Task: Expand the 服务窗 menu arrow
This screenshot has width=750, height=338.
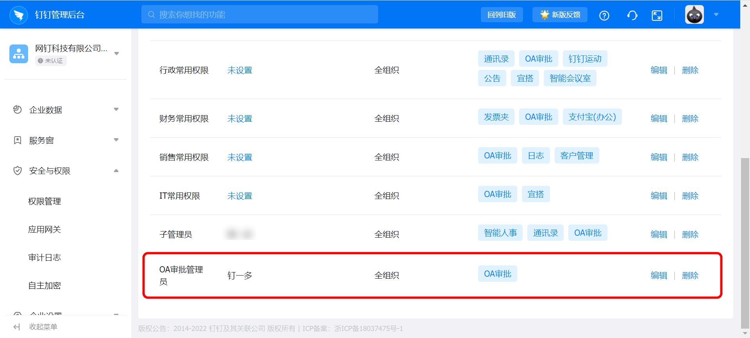Action: (x=116, y=140)
